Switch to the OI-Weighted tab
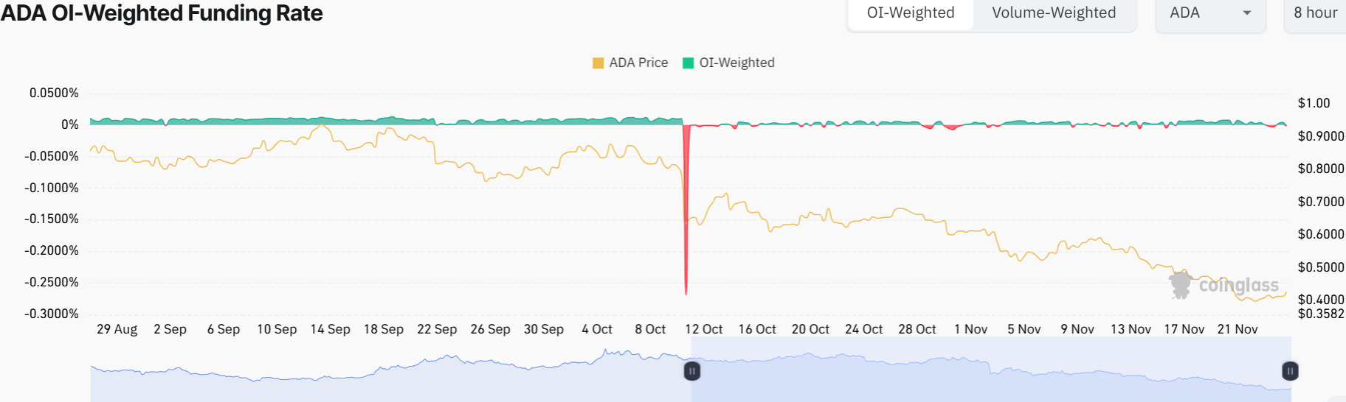The image size is (1346, 402). pyautogui.click(x=911, y=13)
